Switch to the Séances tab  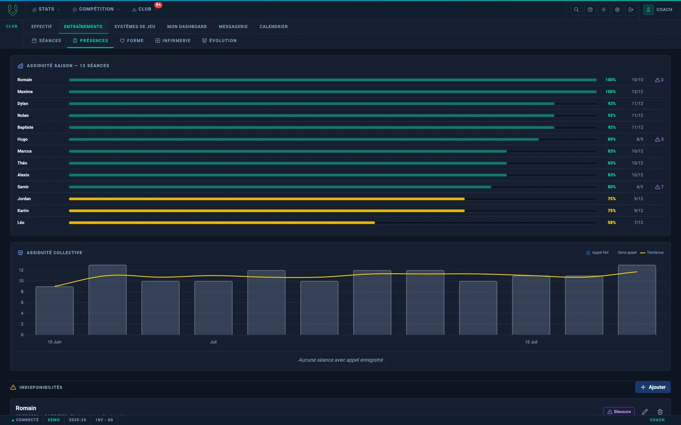point(46,41)
